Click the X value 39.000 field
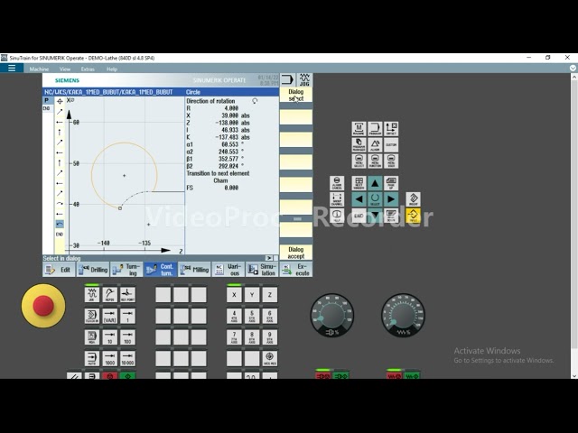Image resolution: width=578 pixels, height=433 pixels. (231, 115)
